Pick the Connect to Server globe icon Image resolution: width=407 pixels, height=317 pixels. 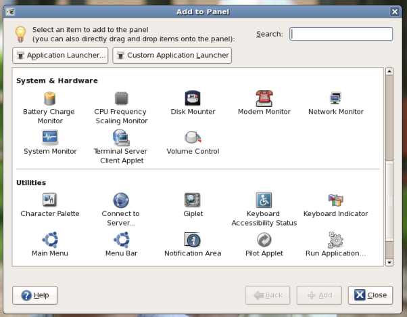(121, 200)
